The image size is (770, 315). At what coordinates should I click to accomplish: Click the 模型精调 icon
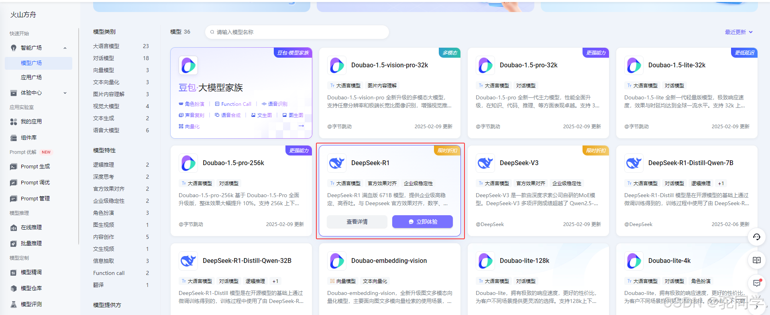tap(14, 272)
